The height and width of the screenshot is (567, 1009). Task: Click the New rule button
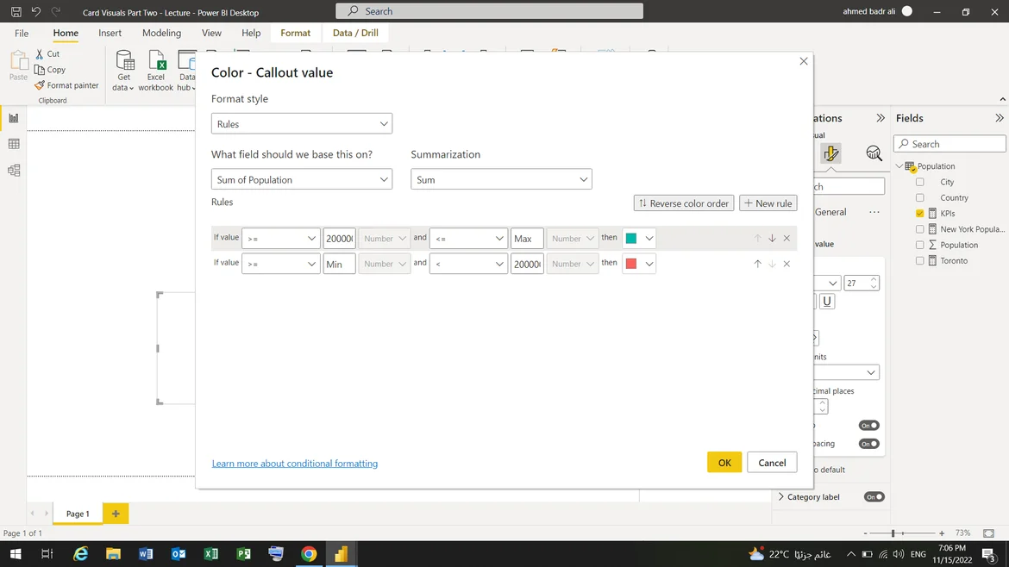pyautogui.click(x=768, y=203)
